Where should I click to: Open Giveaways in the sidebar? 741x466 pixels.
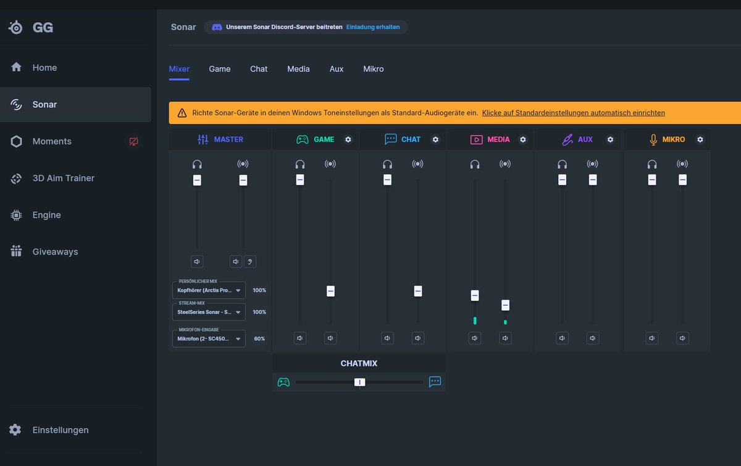click(75, 251)
